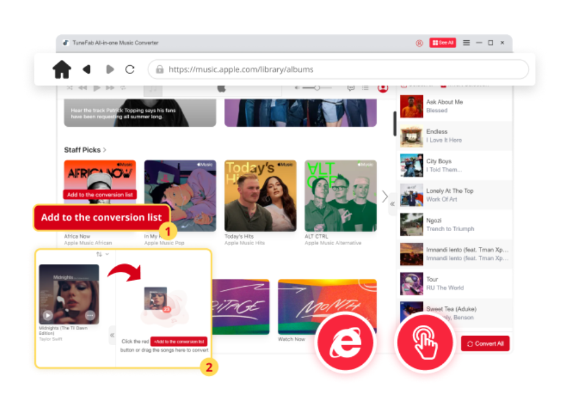Select Tour song row
569x405 pixels.
[x=455, y=284]
